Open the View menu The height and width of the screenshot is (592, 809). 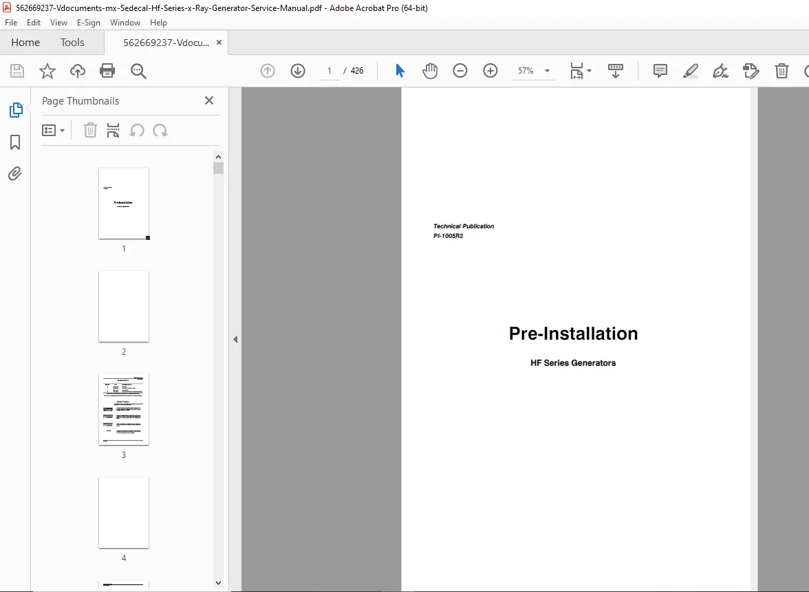click(x=58, y=23)
